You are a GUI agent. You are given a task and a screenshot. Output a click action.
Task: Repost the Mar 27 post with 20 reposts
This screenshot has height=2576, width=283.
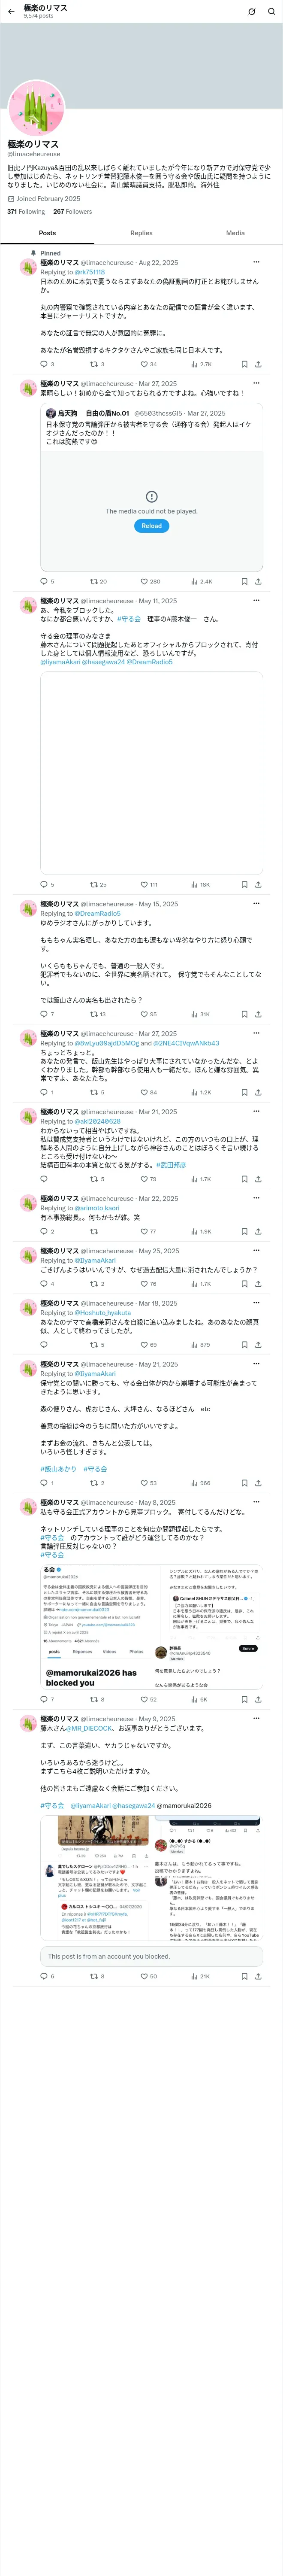(98, 581)
